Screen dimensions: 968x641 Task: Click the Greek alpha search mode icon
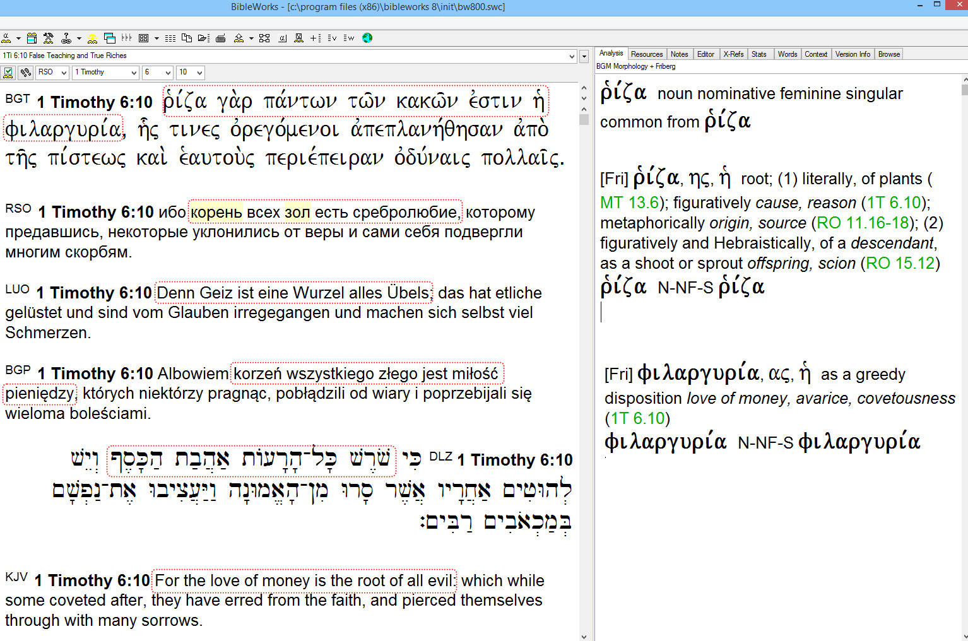point(6,38)
